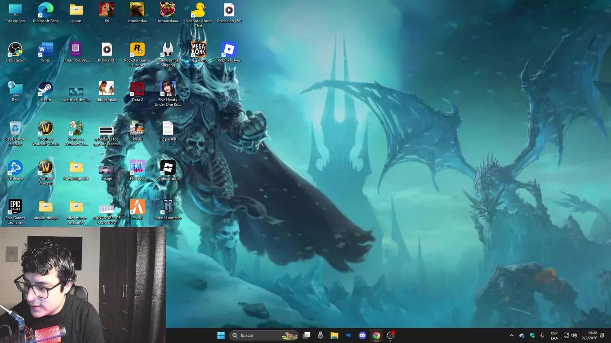Image resolution: width=611 pixels, height=343 pixels.
Task: Open the taskbar app with red notification dot
Action: click(x=390, y=335)
